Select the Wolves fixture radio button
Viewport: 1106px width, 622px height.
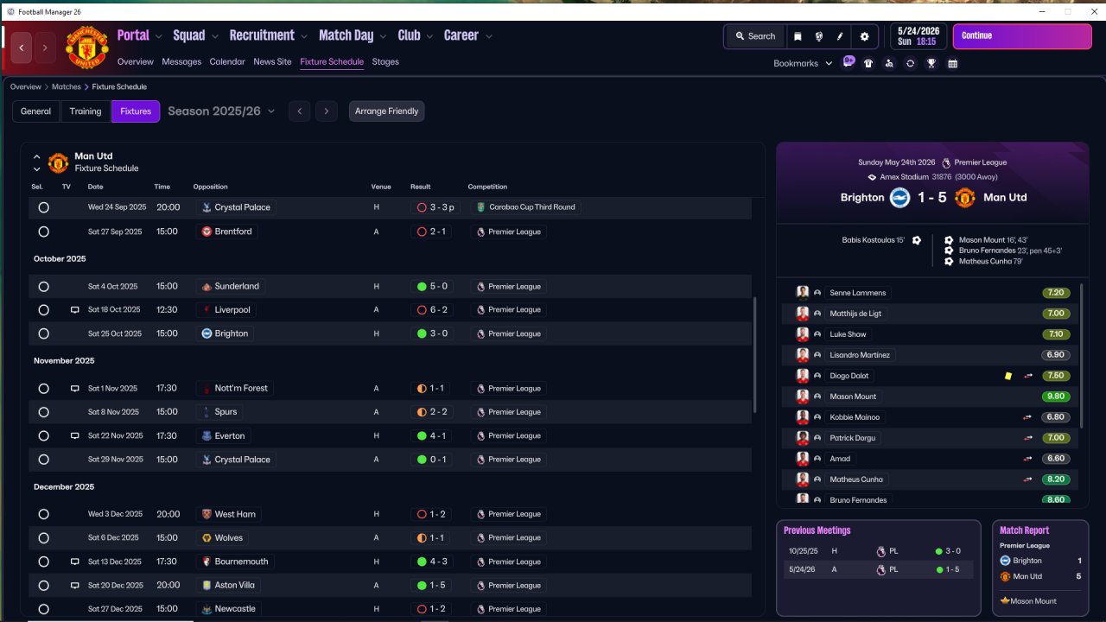tap(43, 538)
